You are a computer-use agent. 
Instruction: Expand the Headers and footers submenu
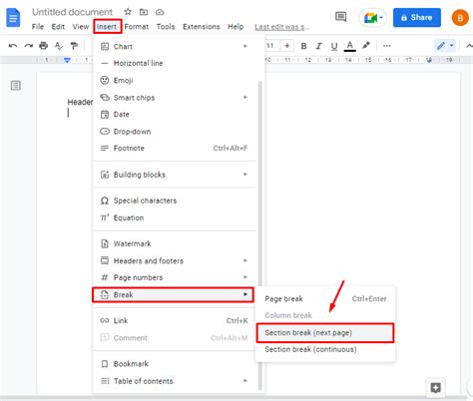(x=175, y=260)
